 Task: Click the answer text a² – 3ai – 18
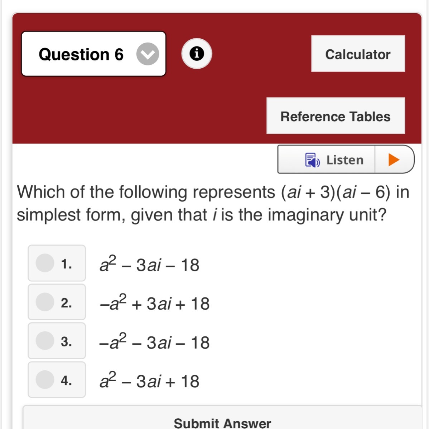[x=149, y=265]
